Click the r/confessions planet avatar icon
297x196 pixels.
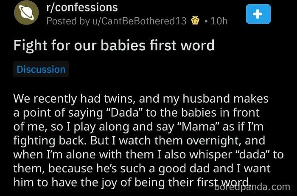pyautogui.click(x=26, y=13)
